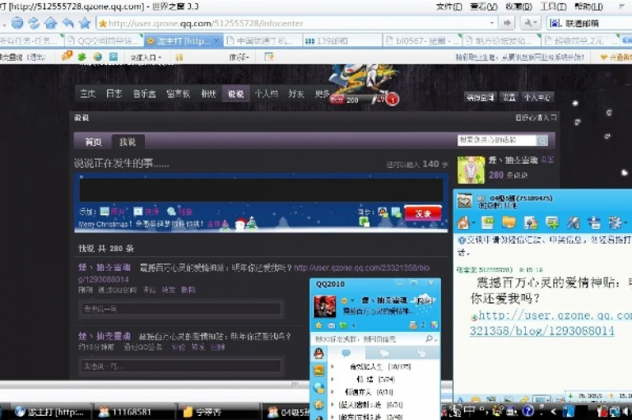Click the profile avatar thumbnail beside 280 条说说

[x=471, y=170]
